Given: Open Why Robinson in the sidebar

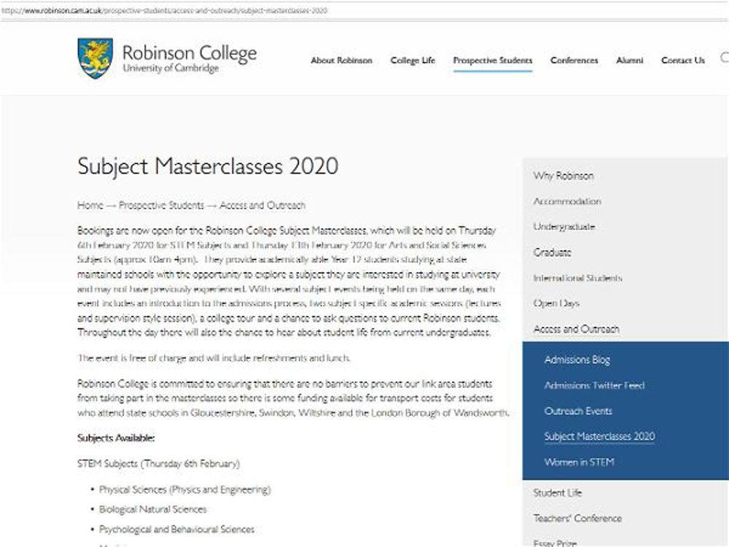Looking at the screenshot, I should [x=563, y=176].
